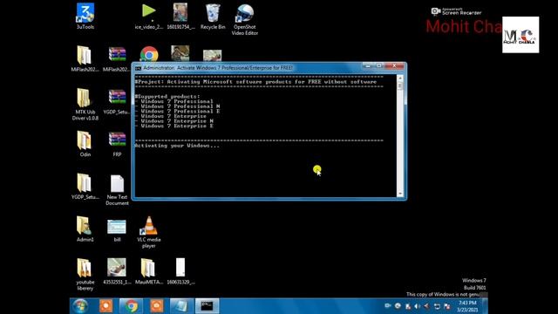Click the orange record-circle taskbar icon

(105, 306)
